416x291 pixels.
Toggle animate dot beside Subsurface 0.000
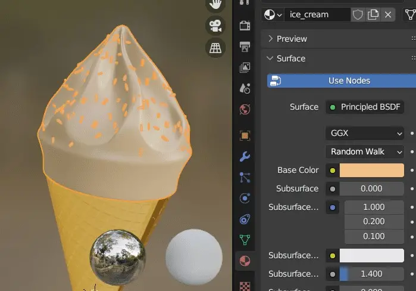412,189
